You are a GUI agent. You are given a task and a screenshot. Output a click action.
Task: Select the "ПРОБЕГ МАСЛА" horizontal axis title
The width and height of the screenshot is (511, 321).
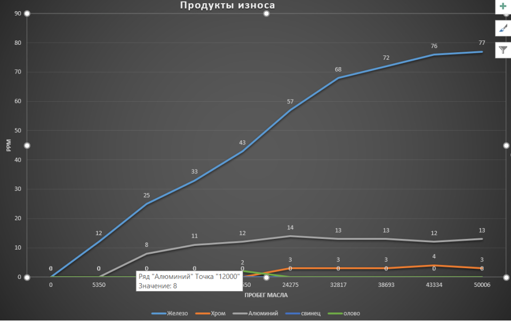pos(265,294)
